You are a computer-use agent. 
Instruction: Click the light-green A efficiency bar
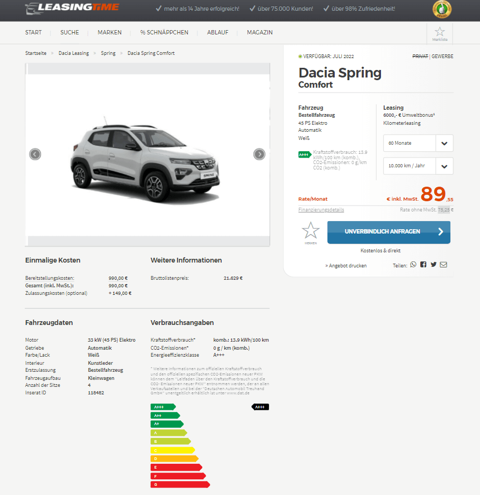pos(169,433)
